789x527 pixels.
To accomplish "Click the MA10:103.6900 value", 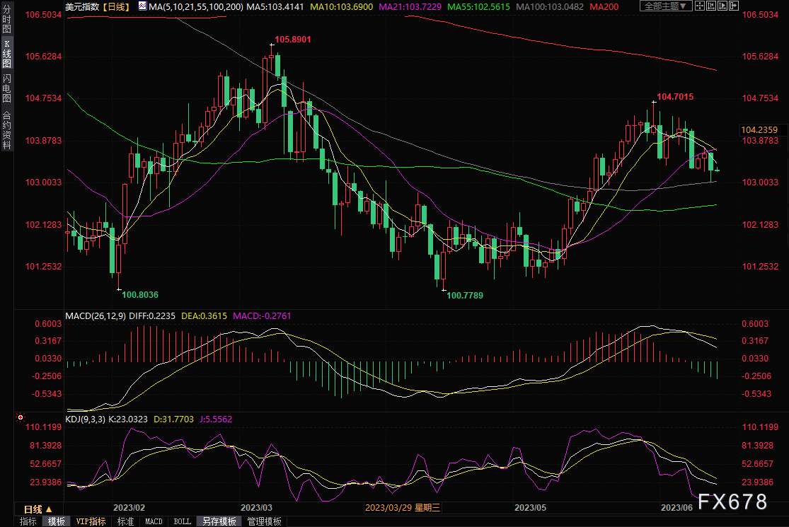I will (x=342, y=7).
